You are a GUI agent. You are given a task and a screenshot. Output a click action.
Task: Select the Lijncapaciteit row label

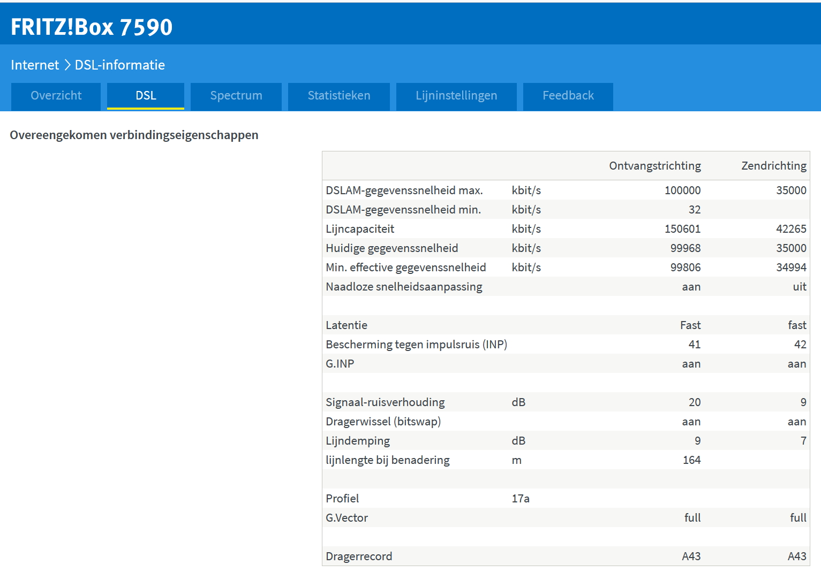(x=360, y=229)
